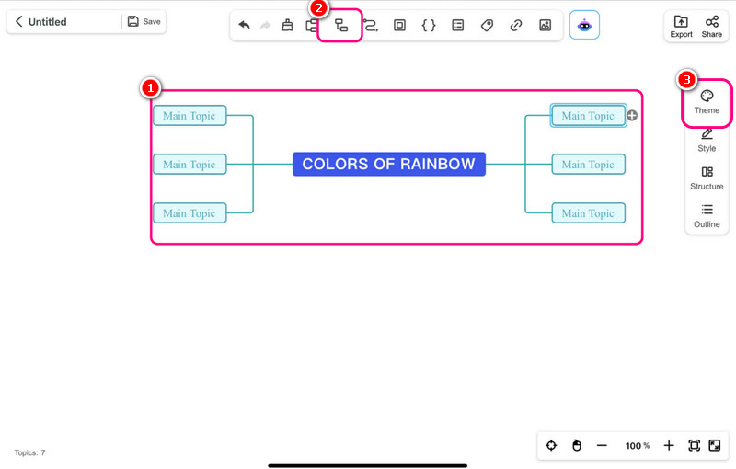736x469 pixels.
Task: Click the plus button beside selected Main Topic
Action: [632, 115]
